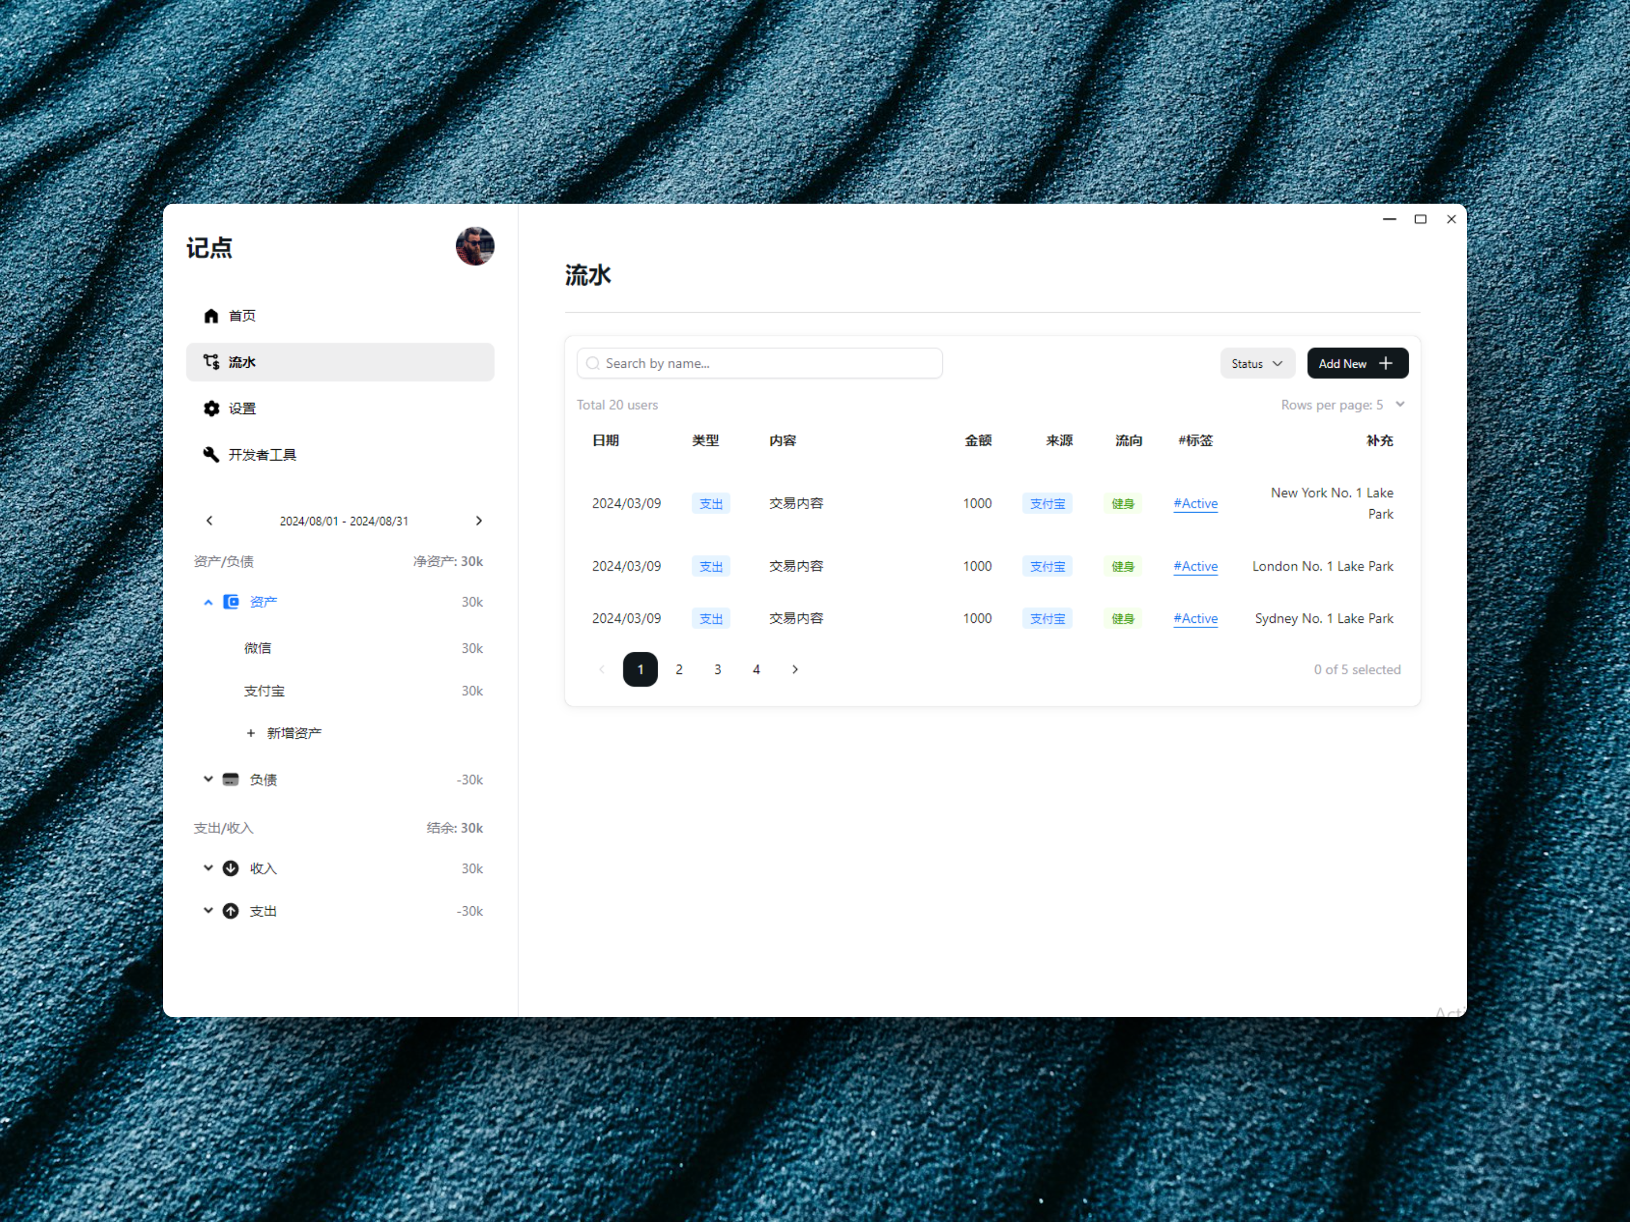Go to previous date range arrow

click(x=209, y=521)
